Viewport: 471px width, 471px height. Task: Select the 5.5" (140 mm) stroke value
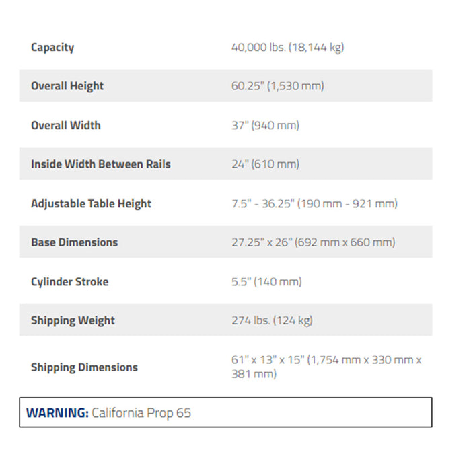(266, 281)
